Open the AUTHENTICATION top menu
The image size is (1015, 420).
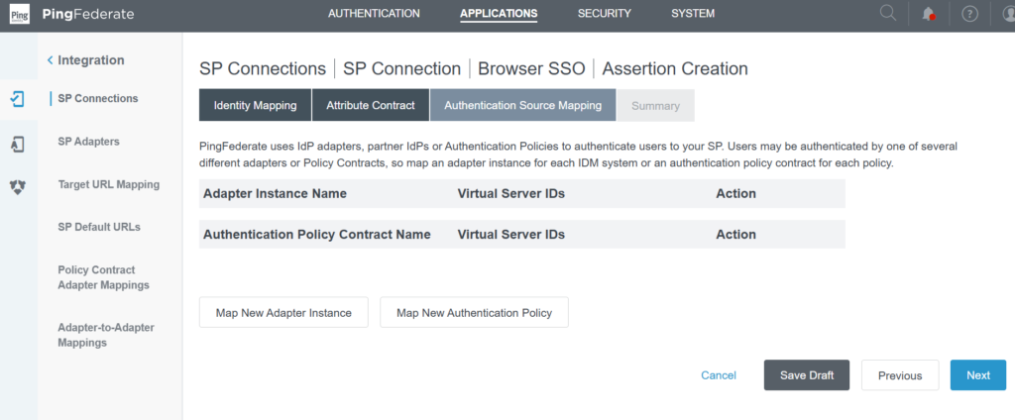coord(374,13)
